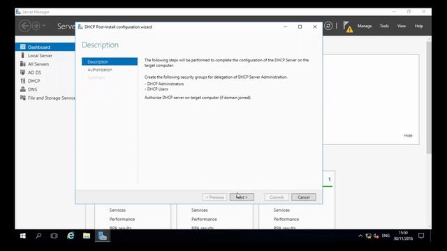
Task: Click the Local Server icon in sidebar
Action: pos(23,55)
